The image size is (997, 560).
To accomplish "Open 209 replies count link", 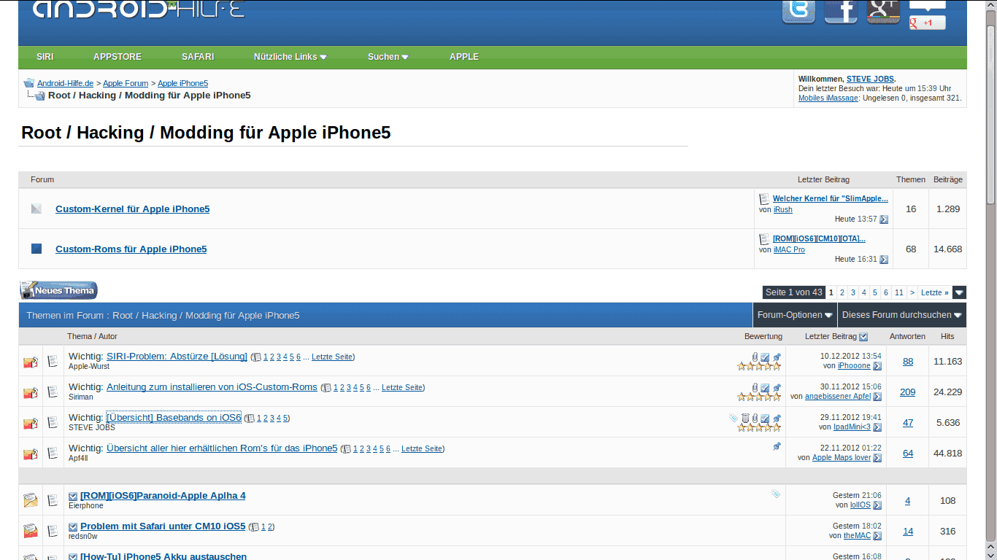I will [x=907, y=392].
